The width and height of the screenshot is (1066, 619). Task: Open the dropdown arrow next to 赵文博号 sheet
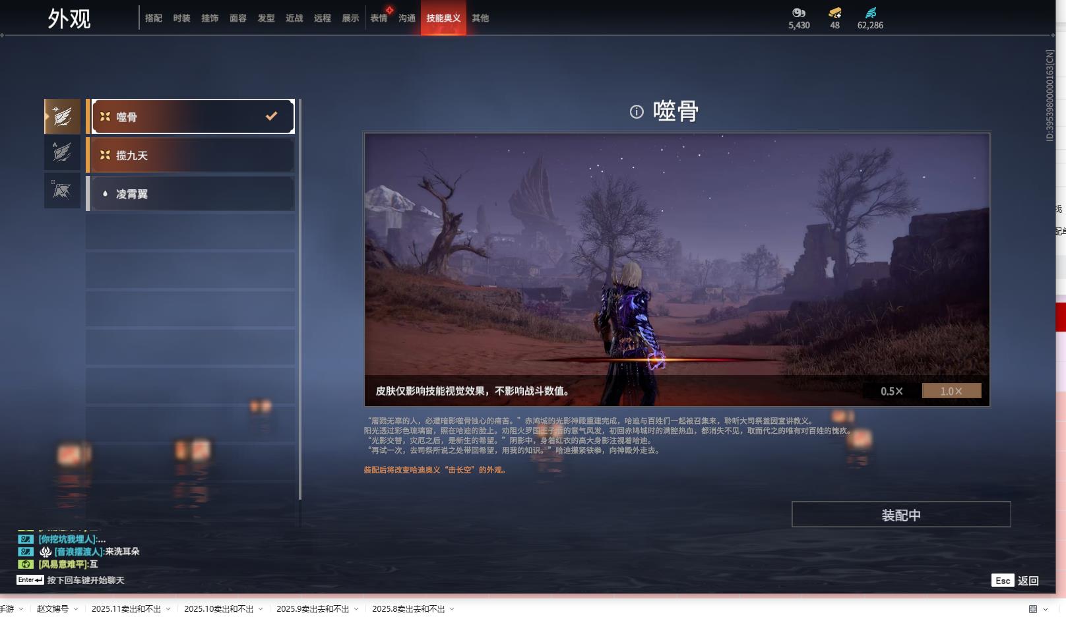[x=76, y=609]
